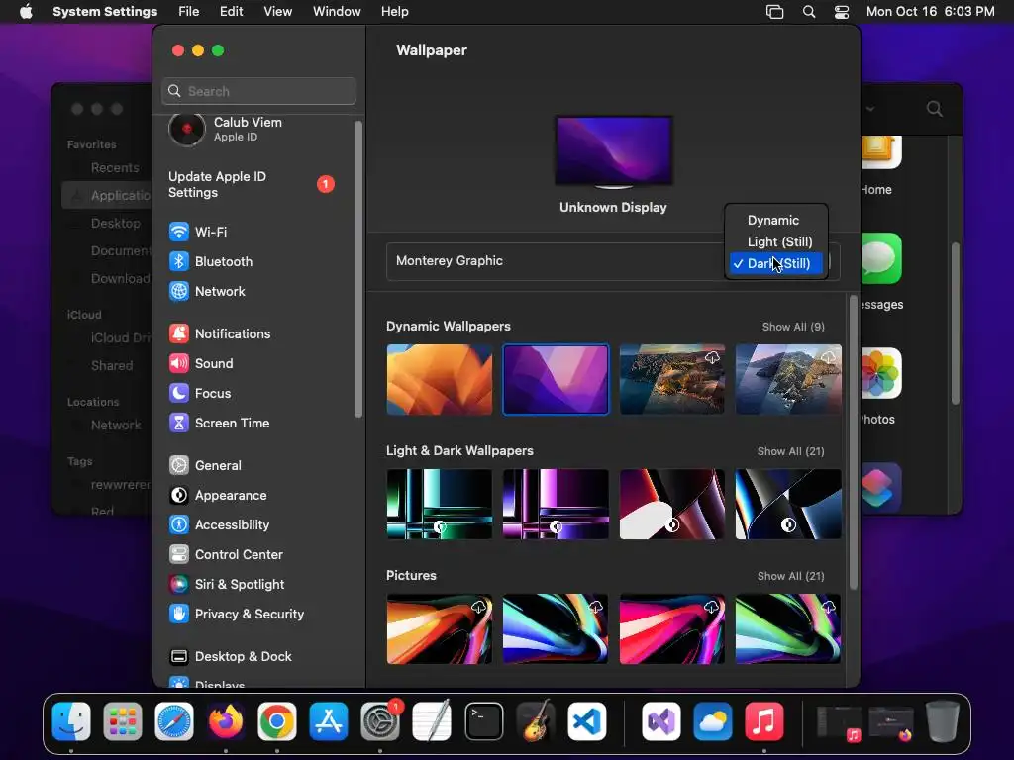Select the first orange Pictures wallpaper

click(x=439, y=628)
